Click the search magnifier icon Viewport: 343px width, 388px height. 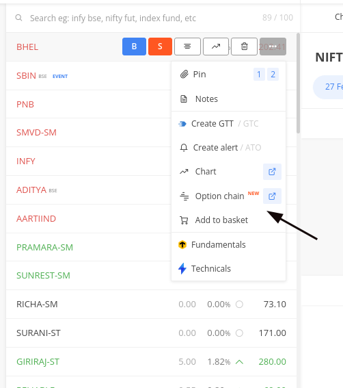click(18, 18)
